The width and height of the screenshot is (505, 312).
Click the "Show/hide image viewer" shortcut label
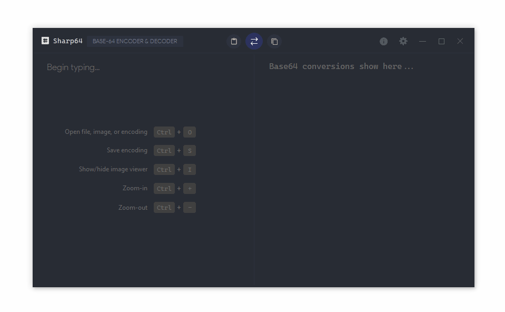pos(113,169)
